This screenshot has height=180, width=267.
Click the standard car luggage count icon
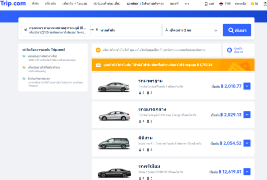[148, 93]
